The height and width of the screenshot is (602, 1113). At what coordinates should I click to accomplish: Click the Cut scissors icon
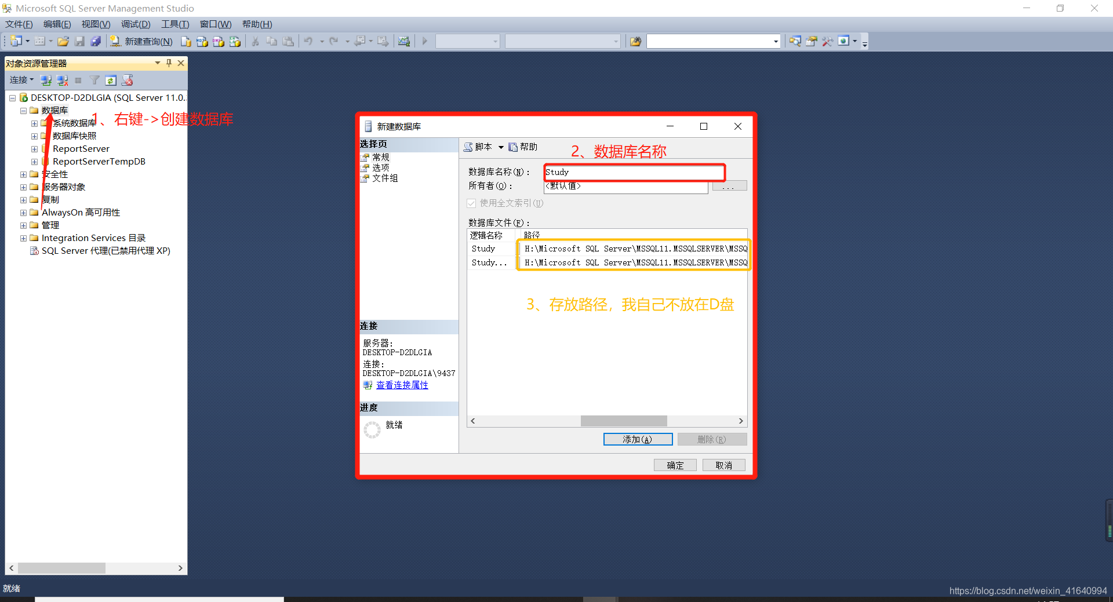[255, 41]
